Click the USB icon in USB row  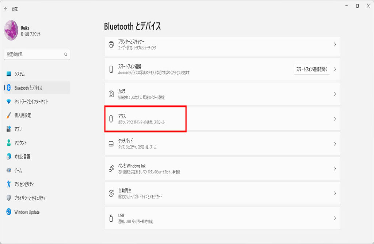[111, 218]
